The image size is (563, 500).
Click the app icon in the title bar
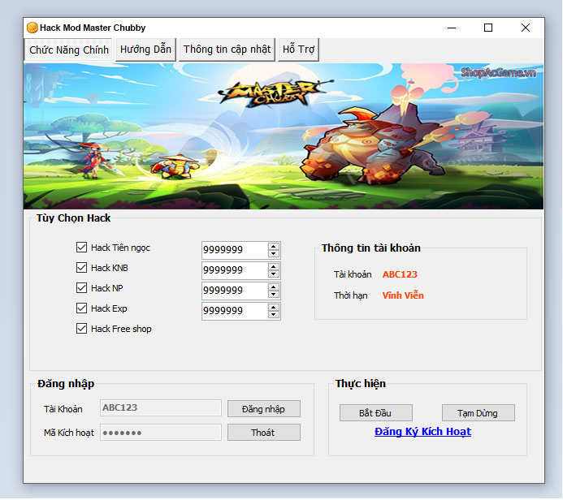pyautogui.click(x=32, y=28)
